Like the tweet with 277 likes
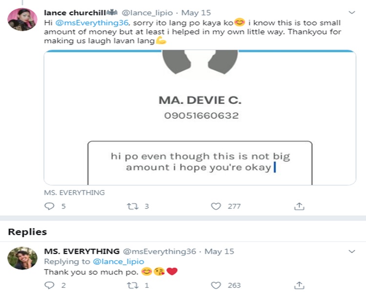This screenshot has width=366, height=293. pos(216,206)
